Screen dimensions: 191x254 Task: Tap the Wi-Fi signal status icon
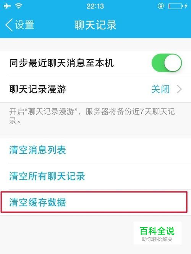coord(19,6)
